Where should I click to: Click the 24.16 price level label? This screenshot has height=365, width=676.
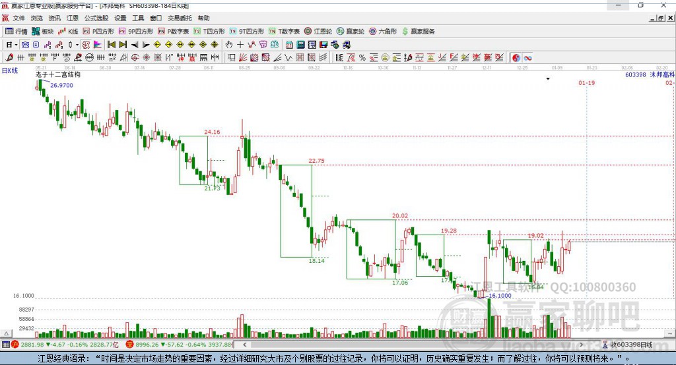click(x=212, y=132)
